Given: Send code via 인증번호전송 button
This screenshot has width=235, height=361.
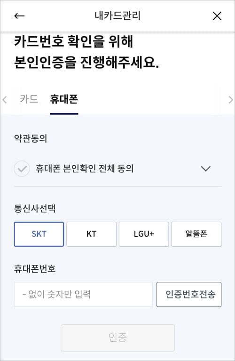Looking at the screenshot, I should point(189,295).
